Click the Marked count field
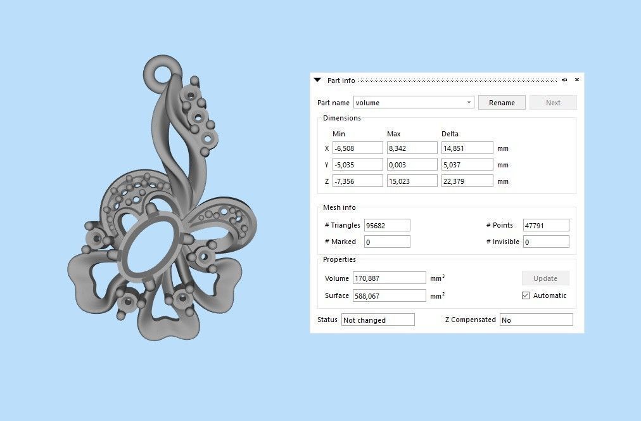Screen dimensions: 641x421 pyautogui.click(x=387, y=242)
